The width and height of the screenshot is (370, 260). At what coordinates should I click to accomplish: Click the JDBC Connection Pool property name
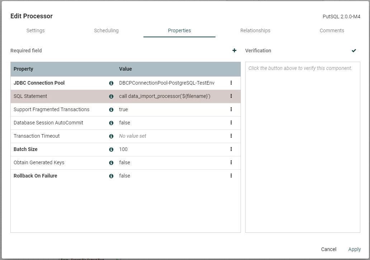click(x=39, y=83)
